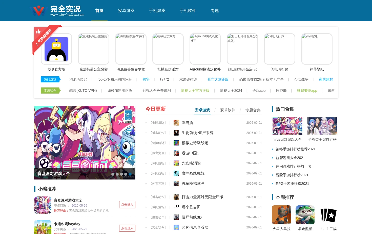
Task: Open the 荇荇壁纸 app thumbnail
Action: coord(317,49)
